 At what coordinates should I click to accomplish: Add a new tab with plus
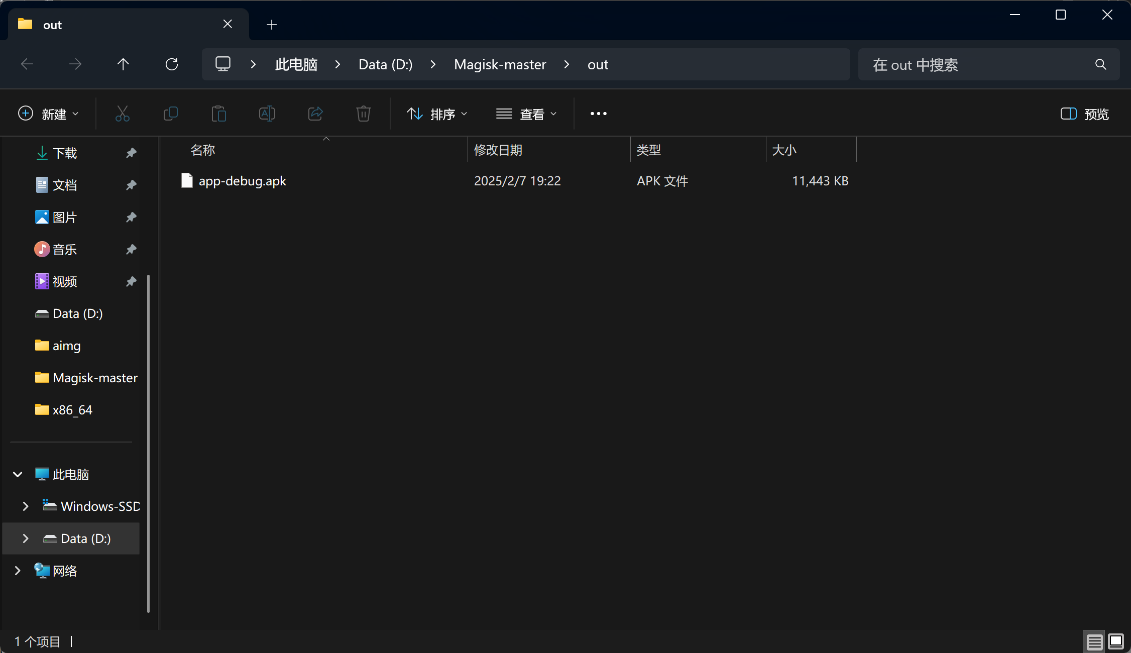tap(272, 25)
